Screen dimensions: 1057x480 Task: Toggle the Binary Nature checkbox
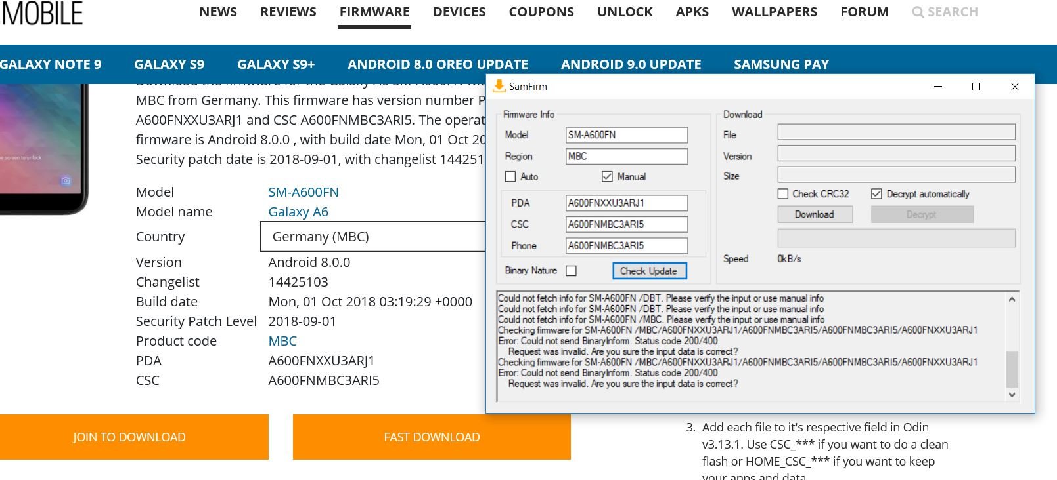[x=572, y=271]
